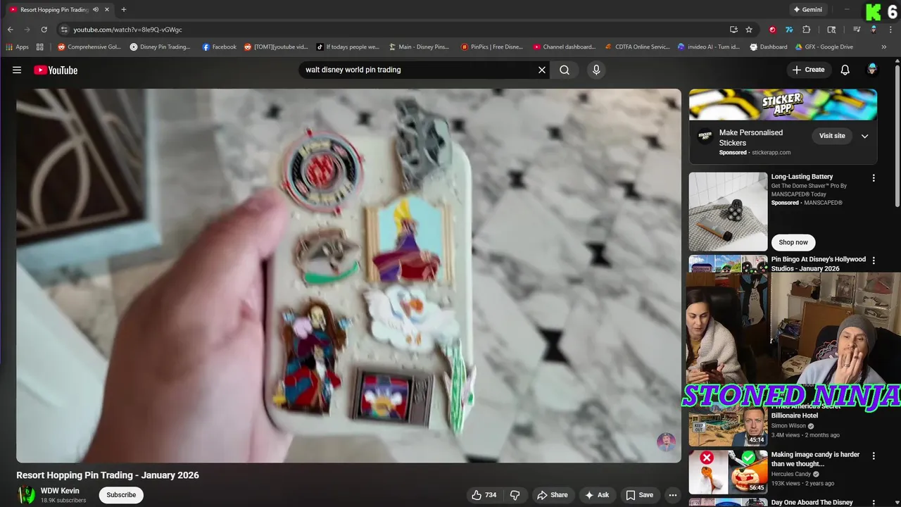Open a new browser tab

[124, 10]
